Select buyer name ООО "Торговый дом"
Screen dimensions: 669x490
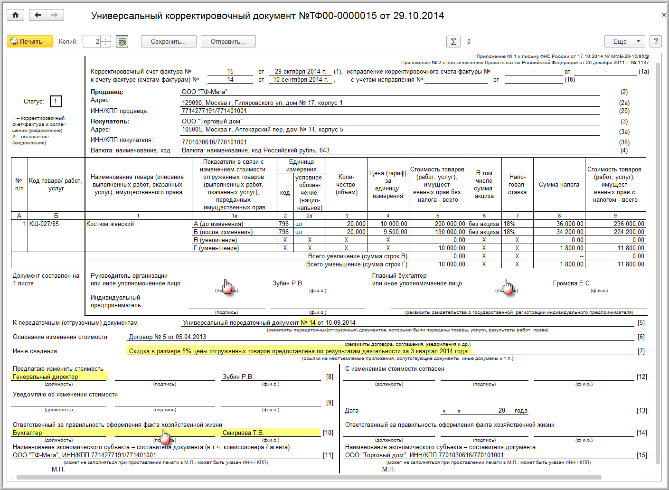[x=212, y=121]
